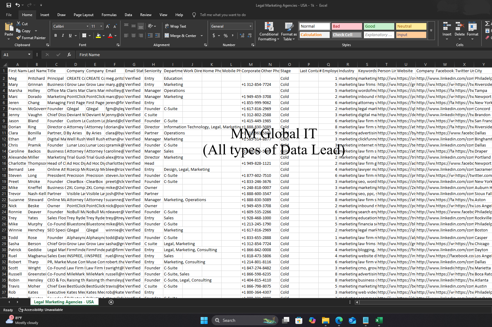This screenshot has height=327, width=492.
Task: Open Outlook from the taskbar
Action: tap(352, 320)
